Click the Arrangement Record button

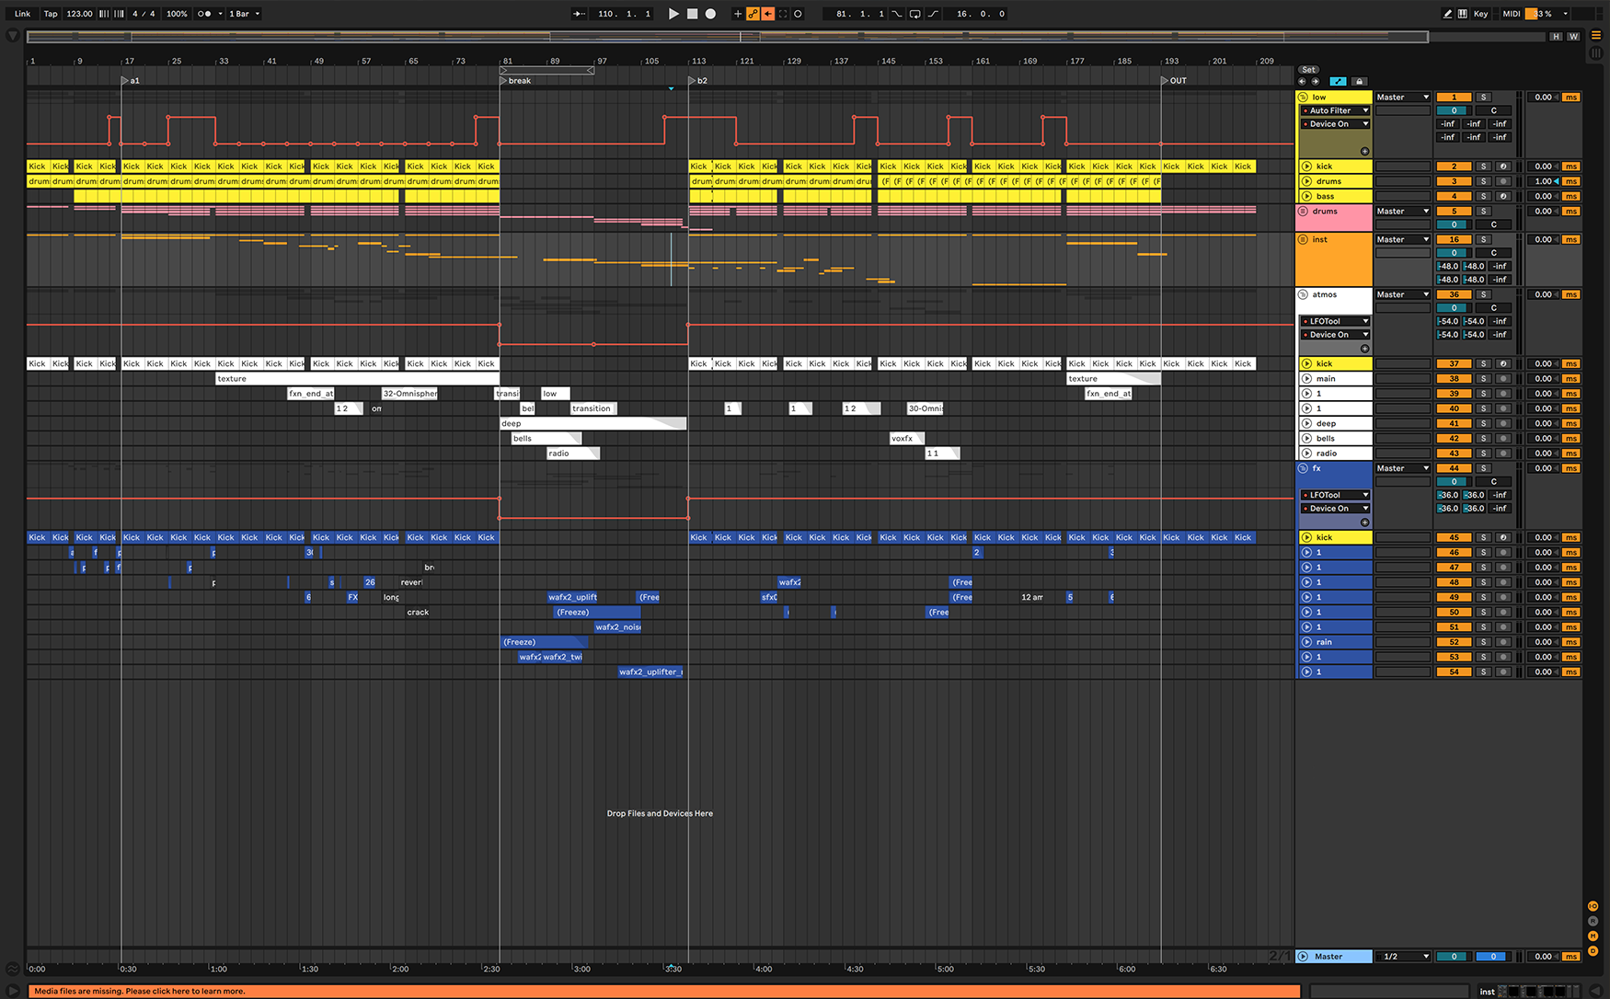[710, 14]
